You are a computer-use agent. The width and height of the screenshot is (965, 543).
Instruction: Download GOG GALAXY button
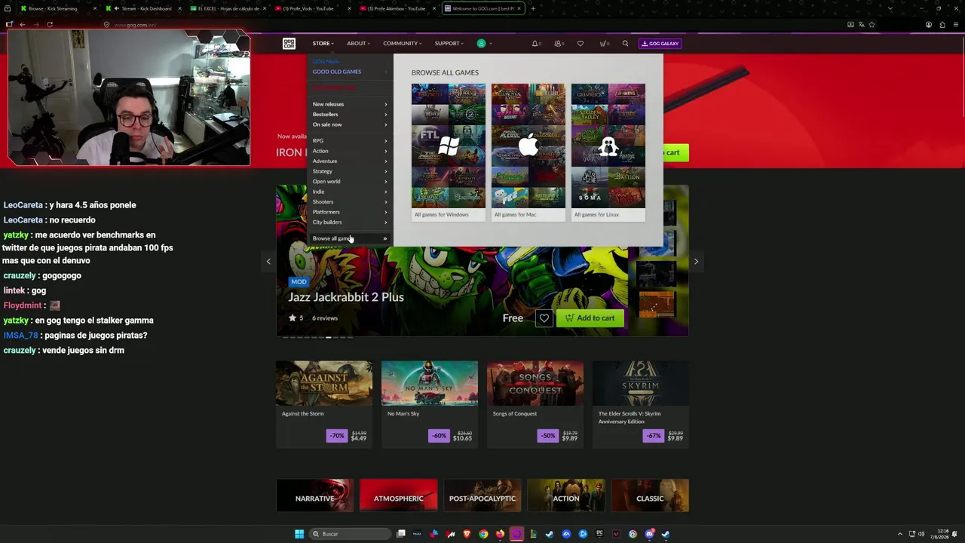[x=660, y=44]
